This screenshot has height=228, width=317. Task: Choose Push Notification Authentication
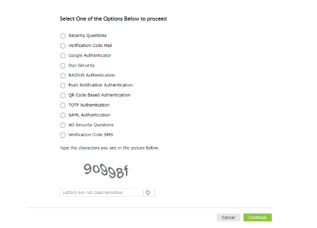tap(62, 85)
